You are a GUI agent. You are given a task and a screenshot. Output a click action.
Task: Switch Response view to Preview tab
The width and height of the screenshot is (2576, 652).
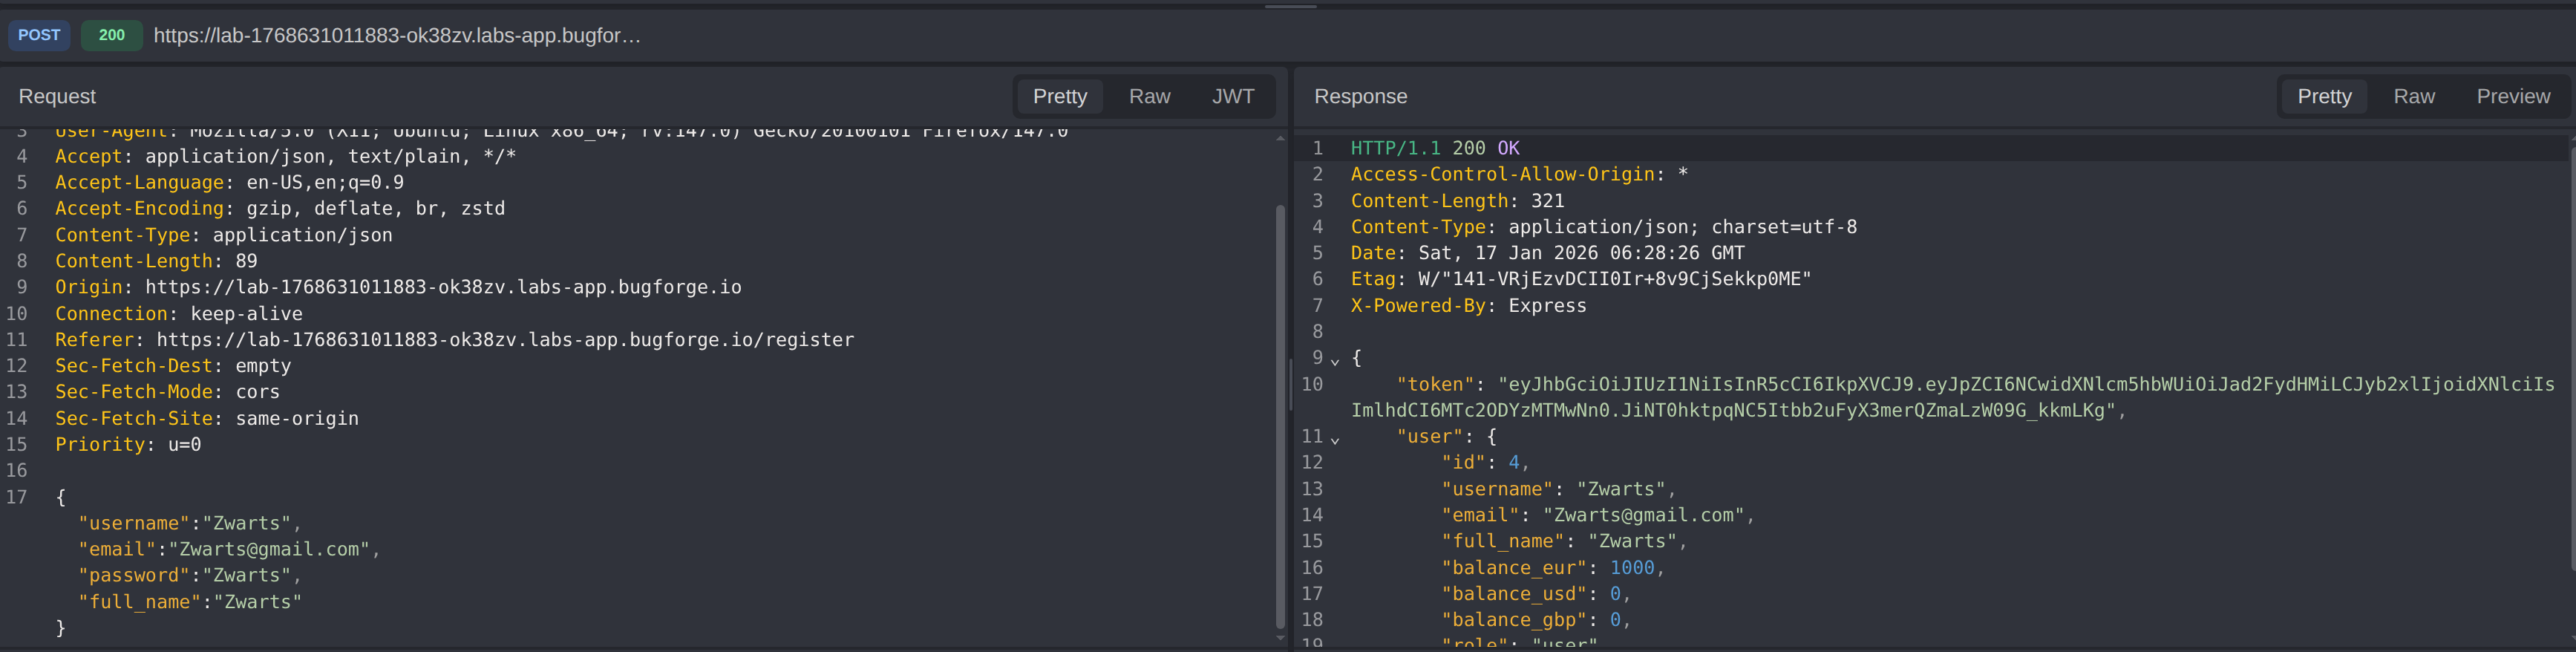(2512, 96)
